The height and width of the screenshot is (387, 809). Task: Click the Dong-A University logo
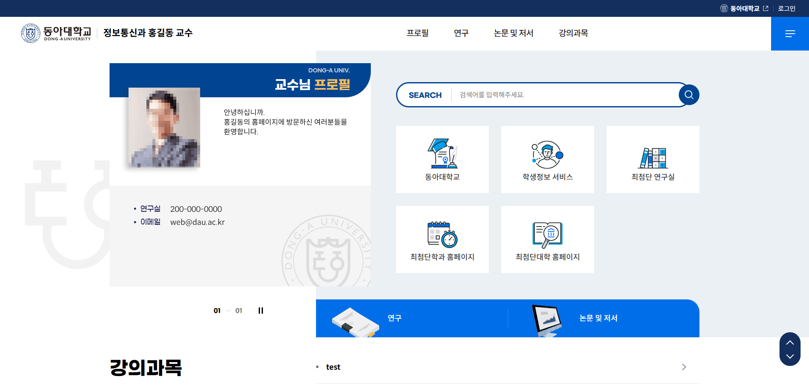[56, 33]
